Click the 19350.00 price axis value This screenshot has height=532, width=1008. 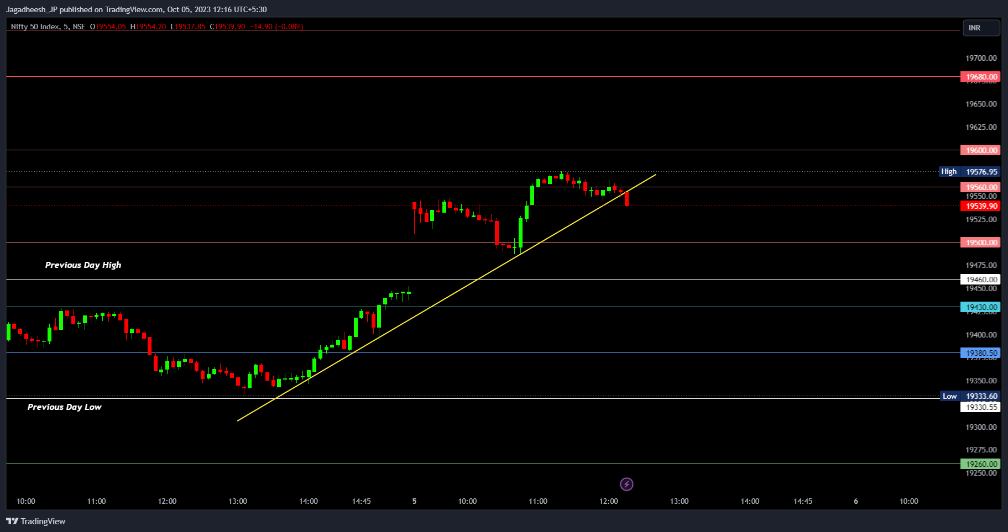coord(981,381)
